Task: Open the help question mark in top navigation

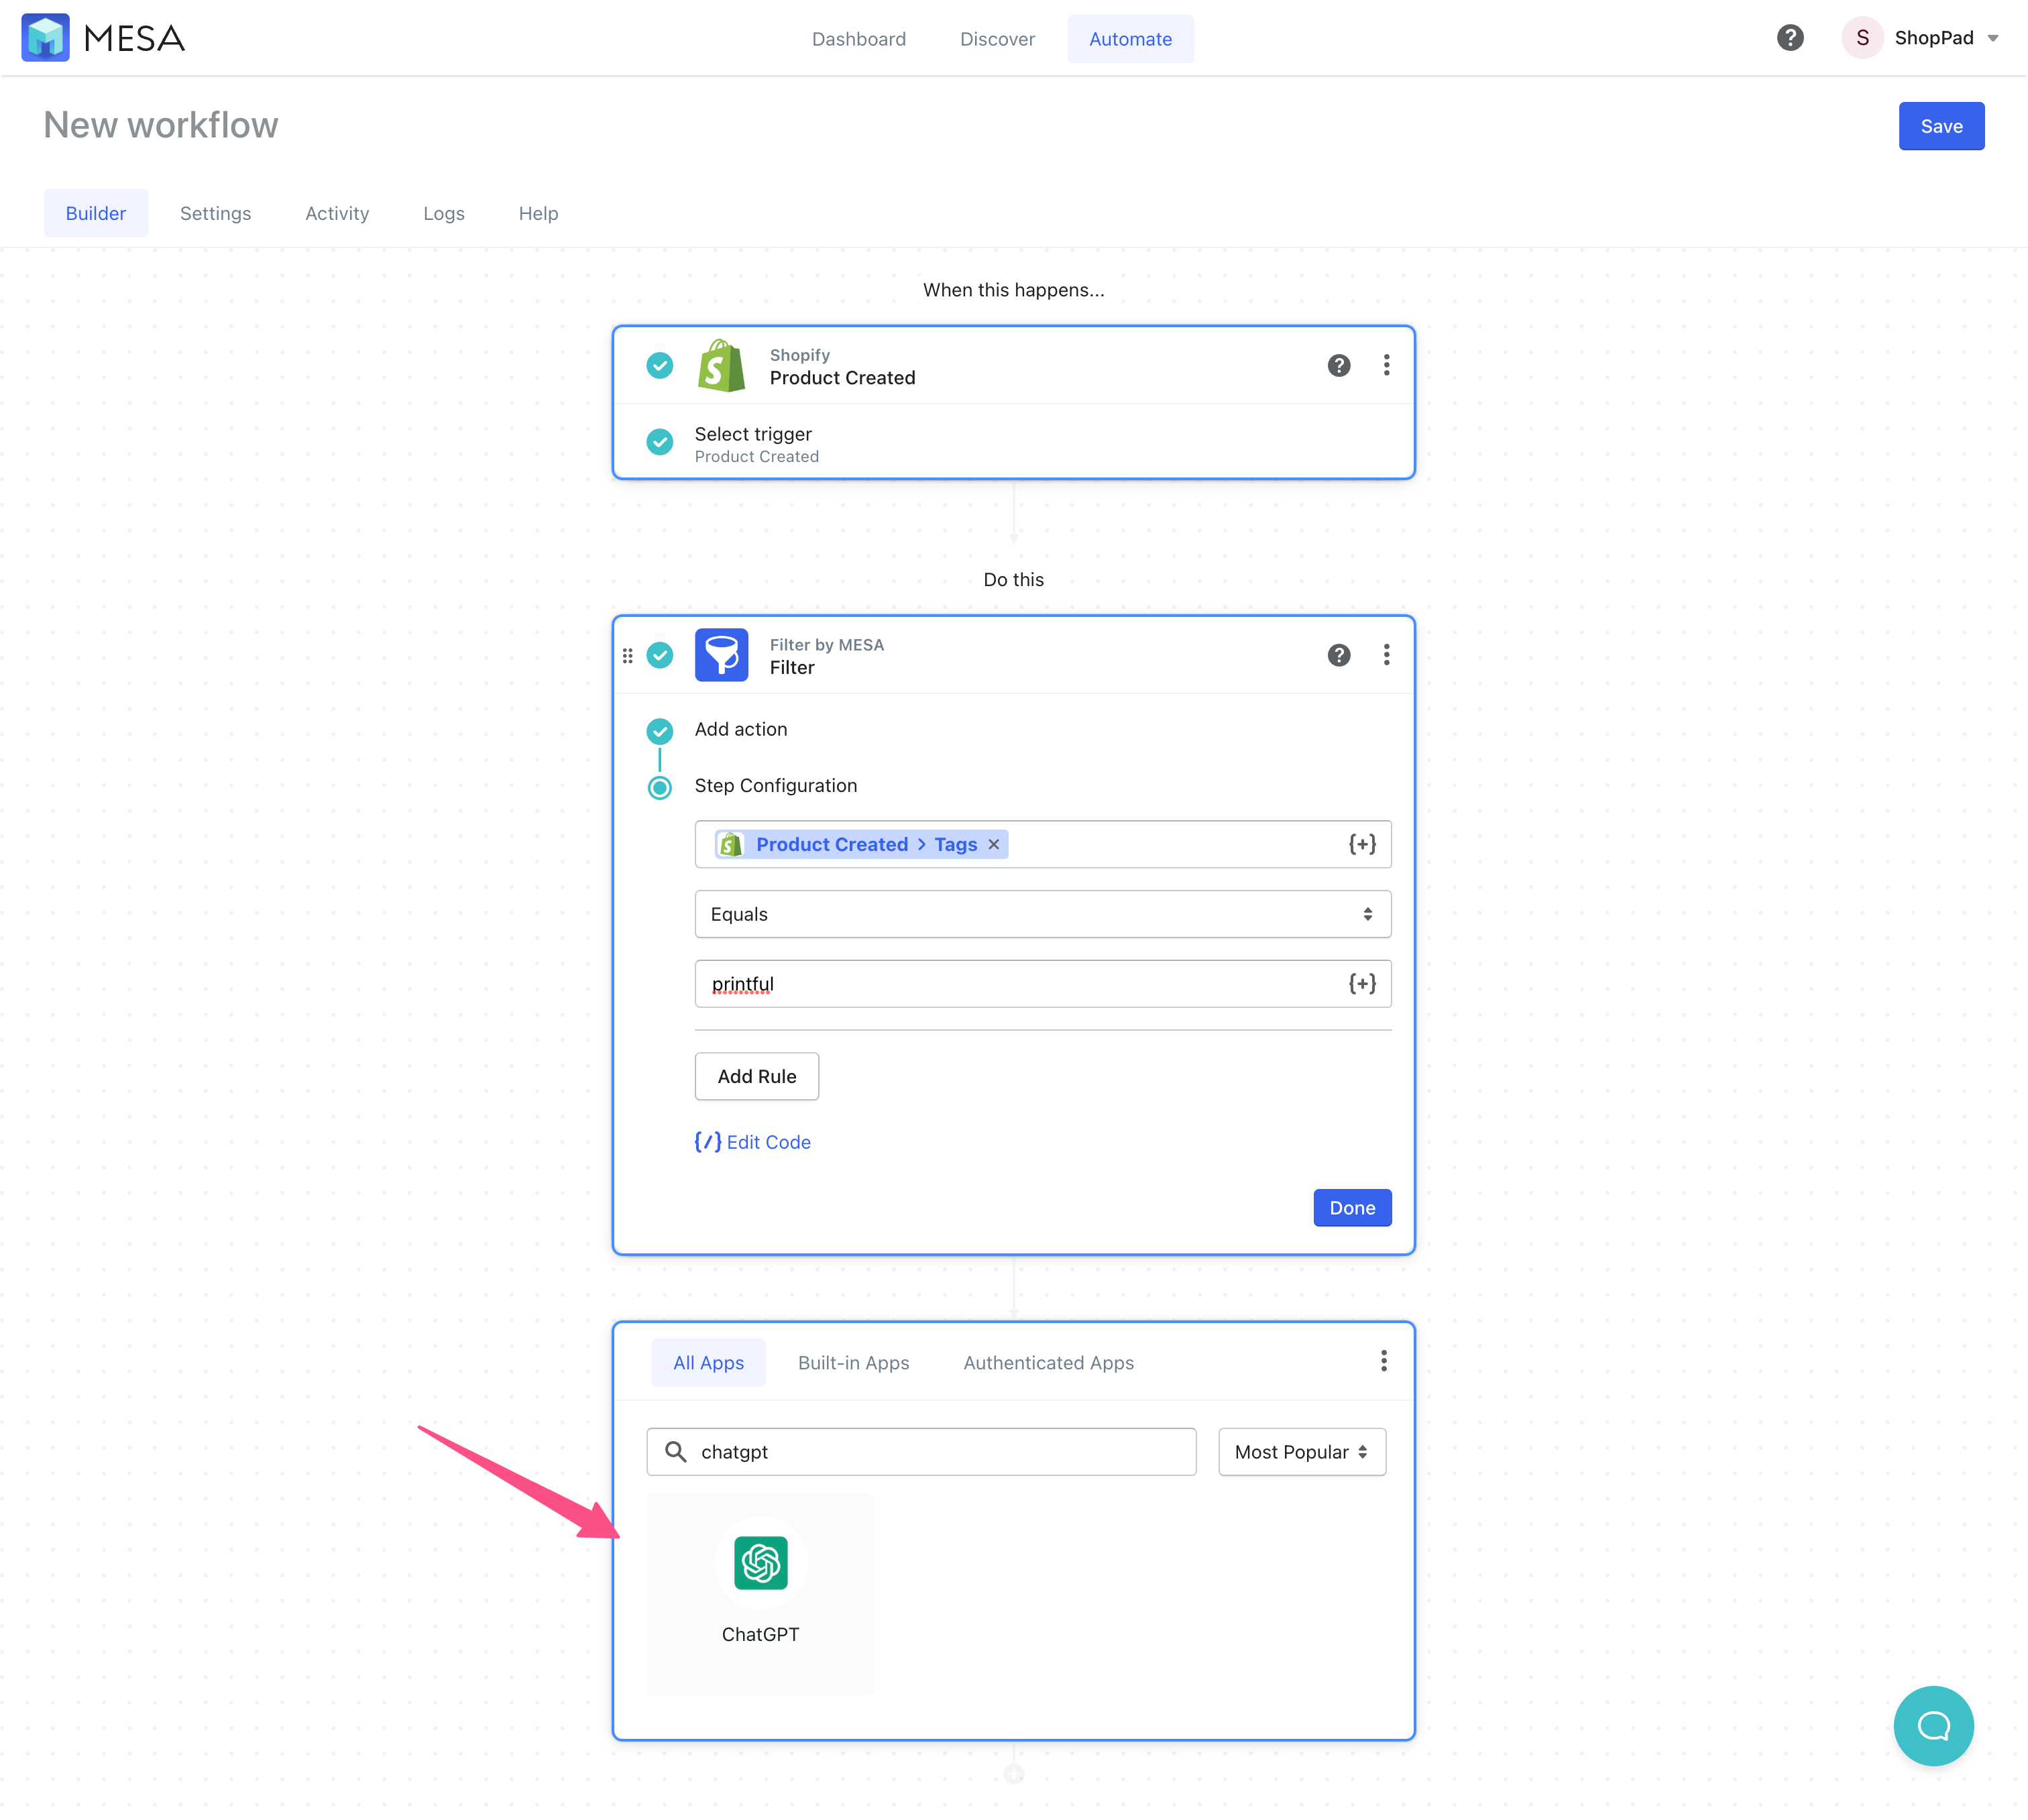Action: click(x=1790, y=38)
